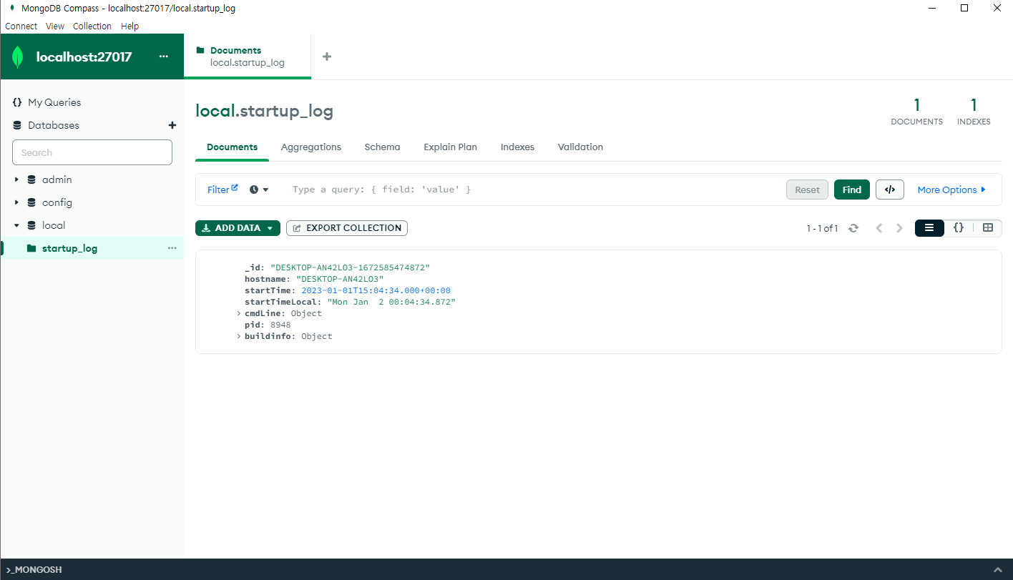Click the Documents tab folder icon
The width and height of the screenshot is (1013, 580).
pos(200,50)
